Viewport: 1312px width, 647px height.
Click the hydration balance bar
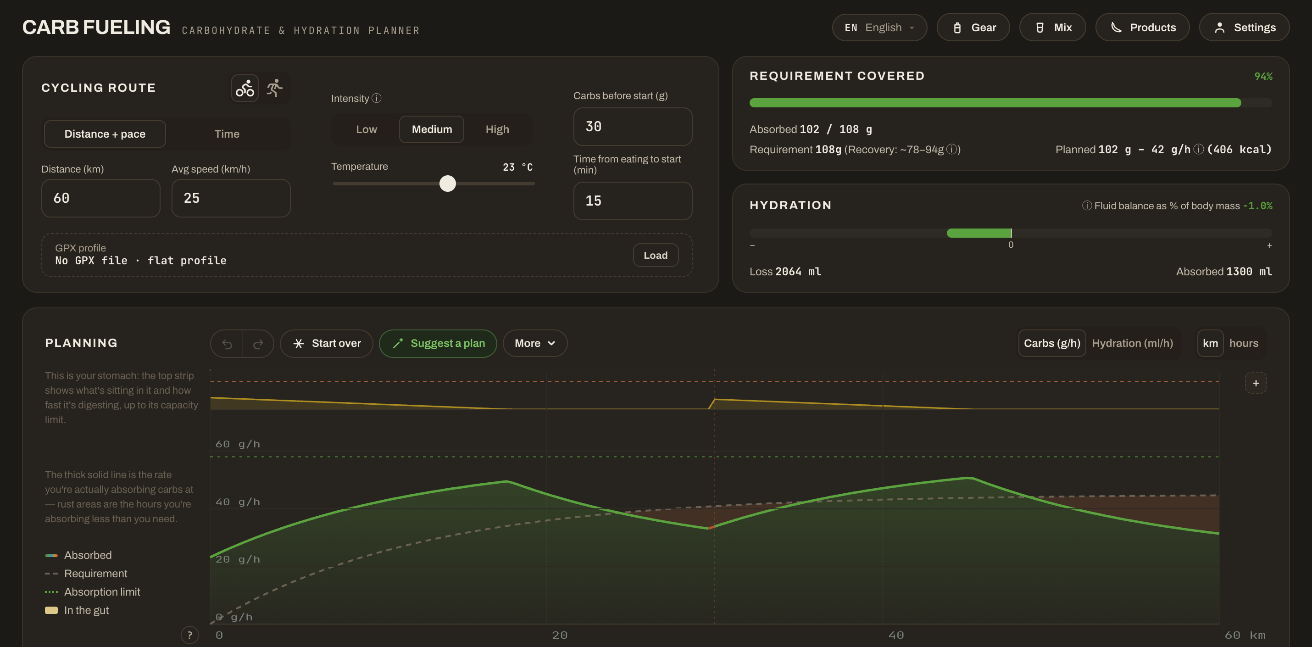click(1011, 233)
